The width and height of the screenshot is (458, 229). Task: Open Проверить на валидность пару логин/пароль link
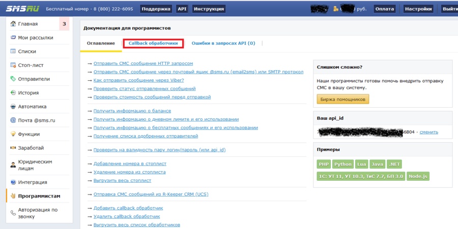click(159, 150)
